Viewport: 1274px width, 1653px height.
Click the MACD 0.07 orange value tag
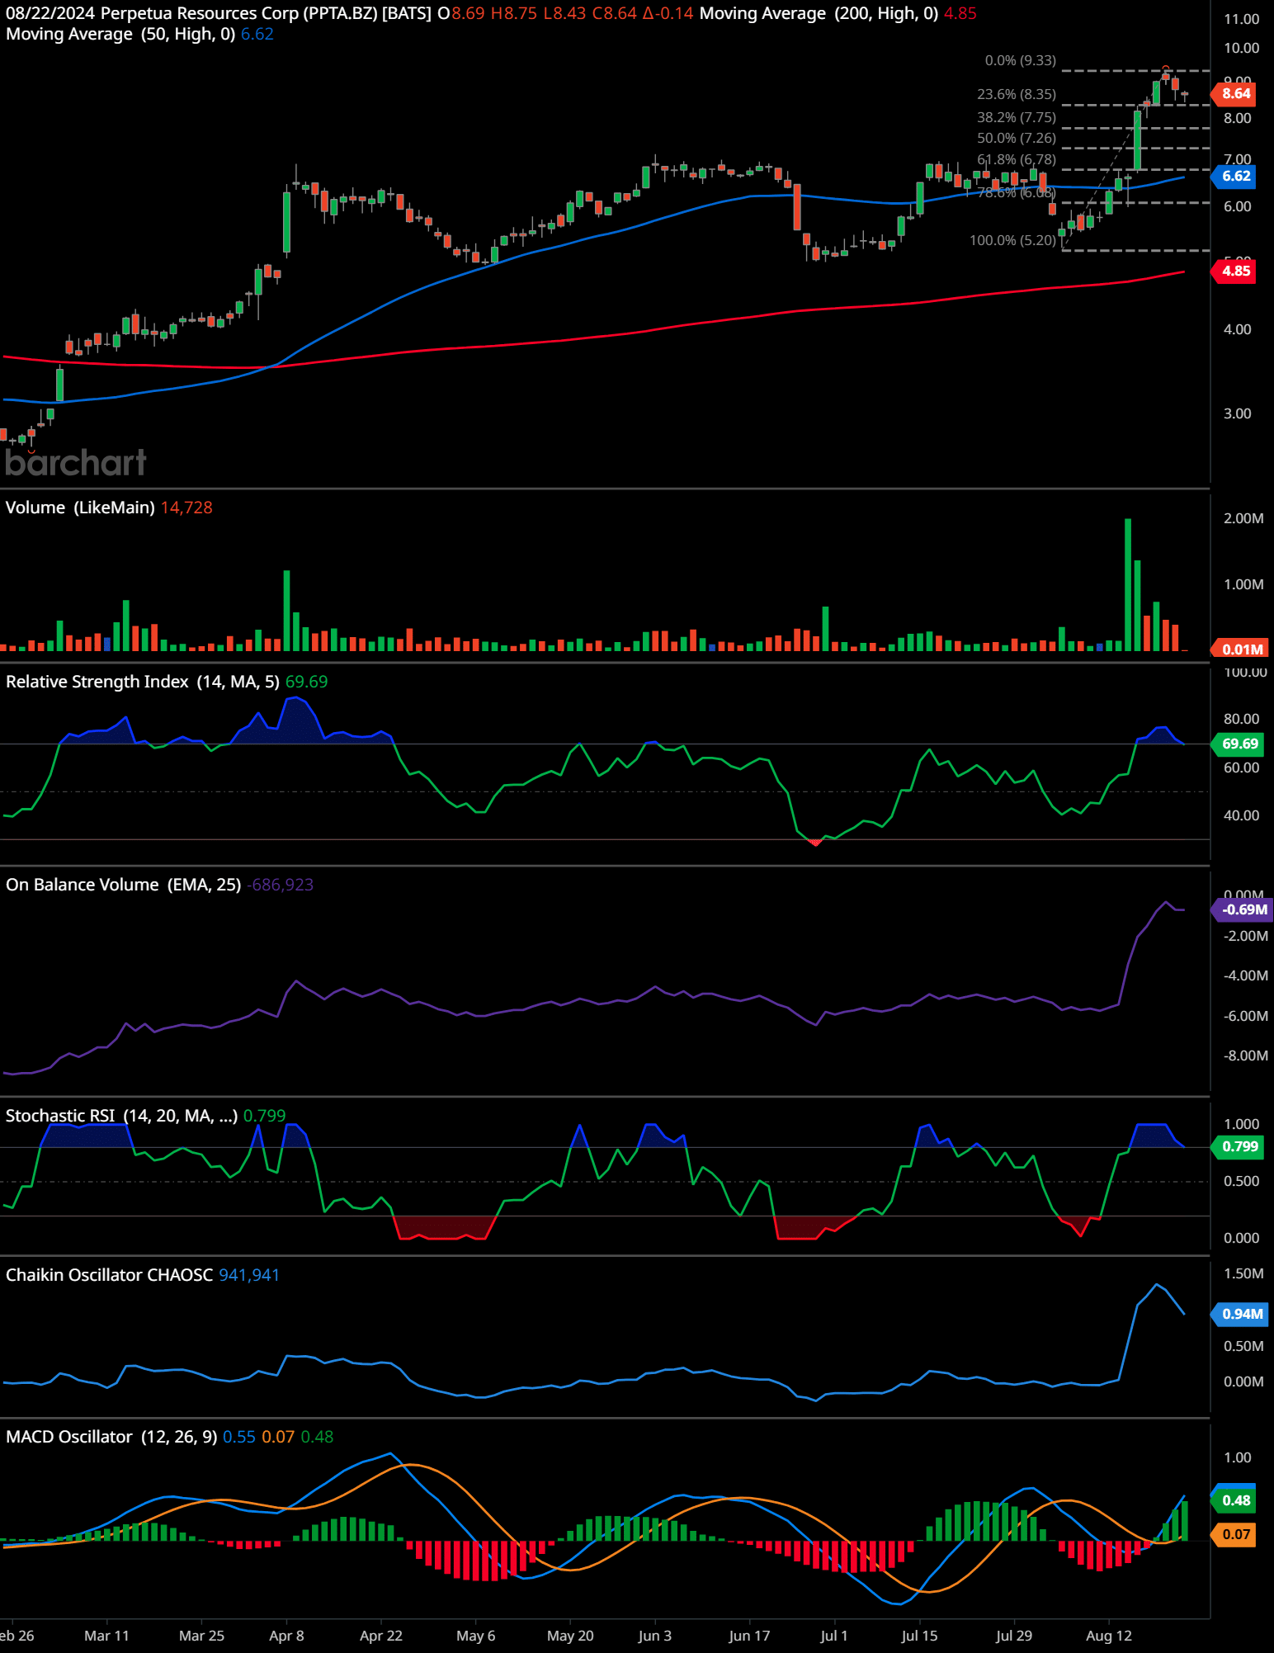(1234, 1535)
